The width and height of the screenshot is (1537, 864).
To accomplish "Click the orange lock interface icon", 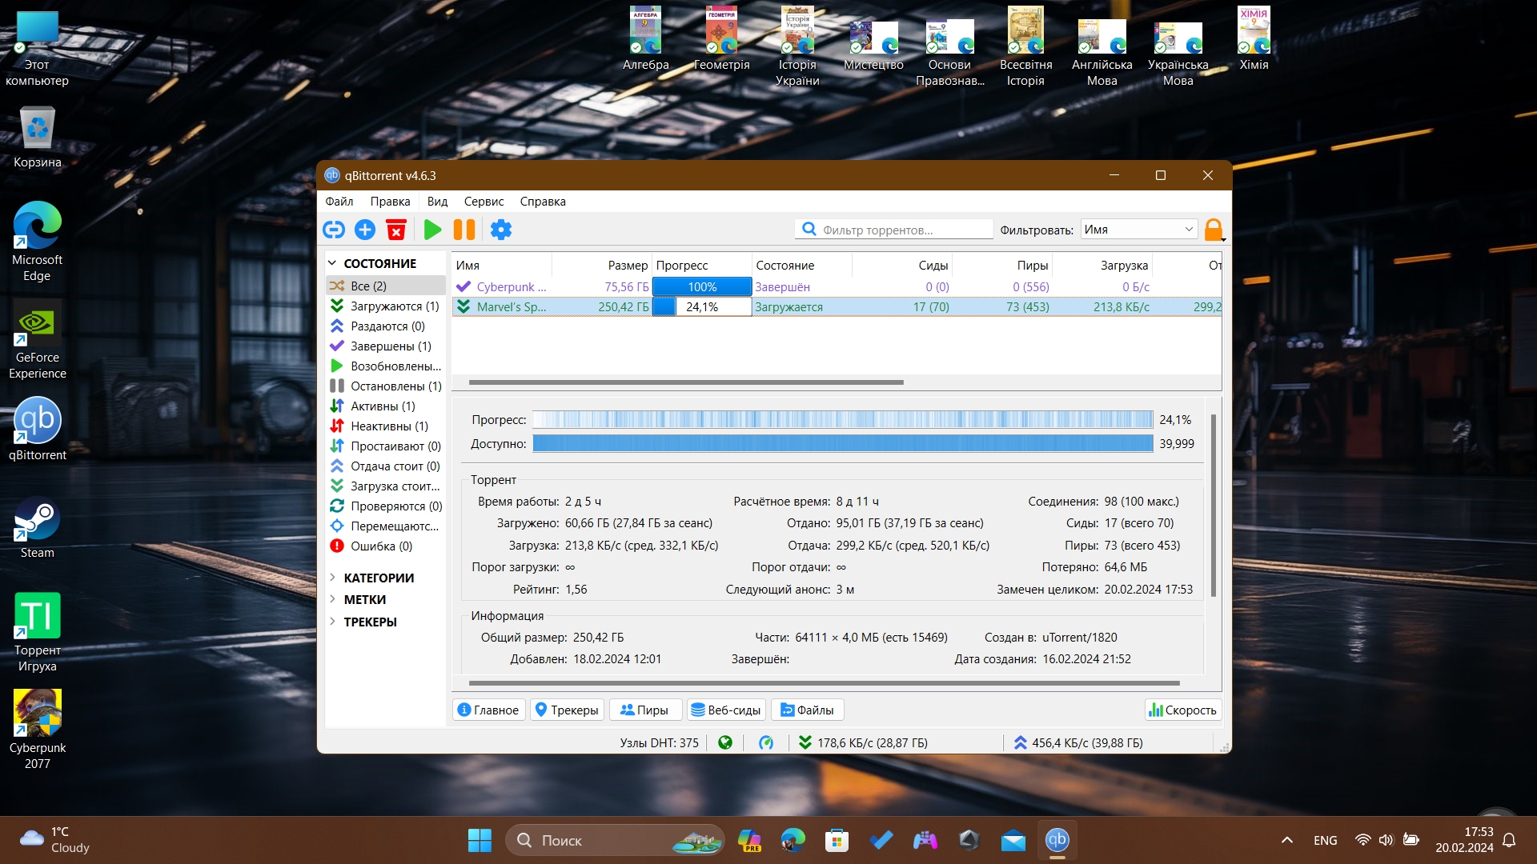I will point(1214,230).
